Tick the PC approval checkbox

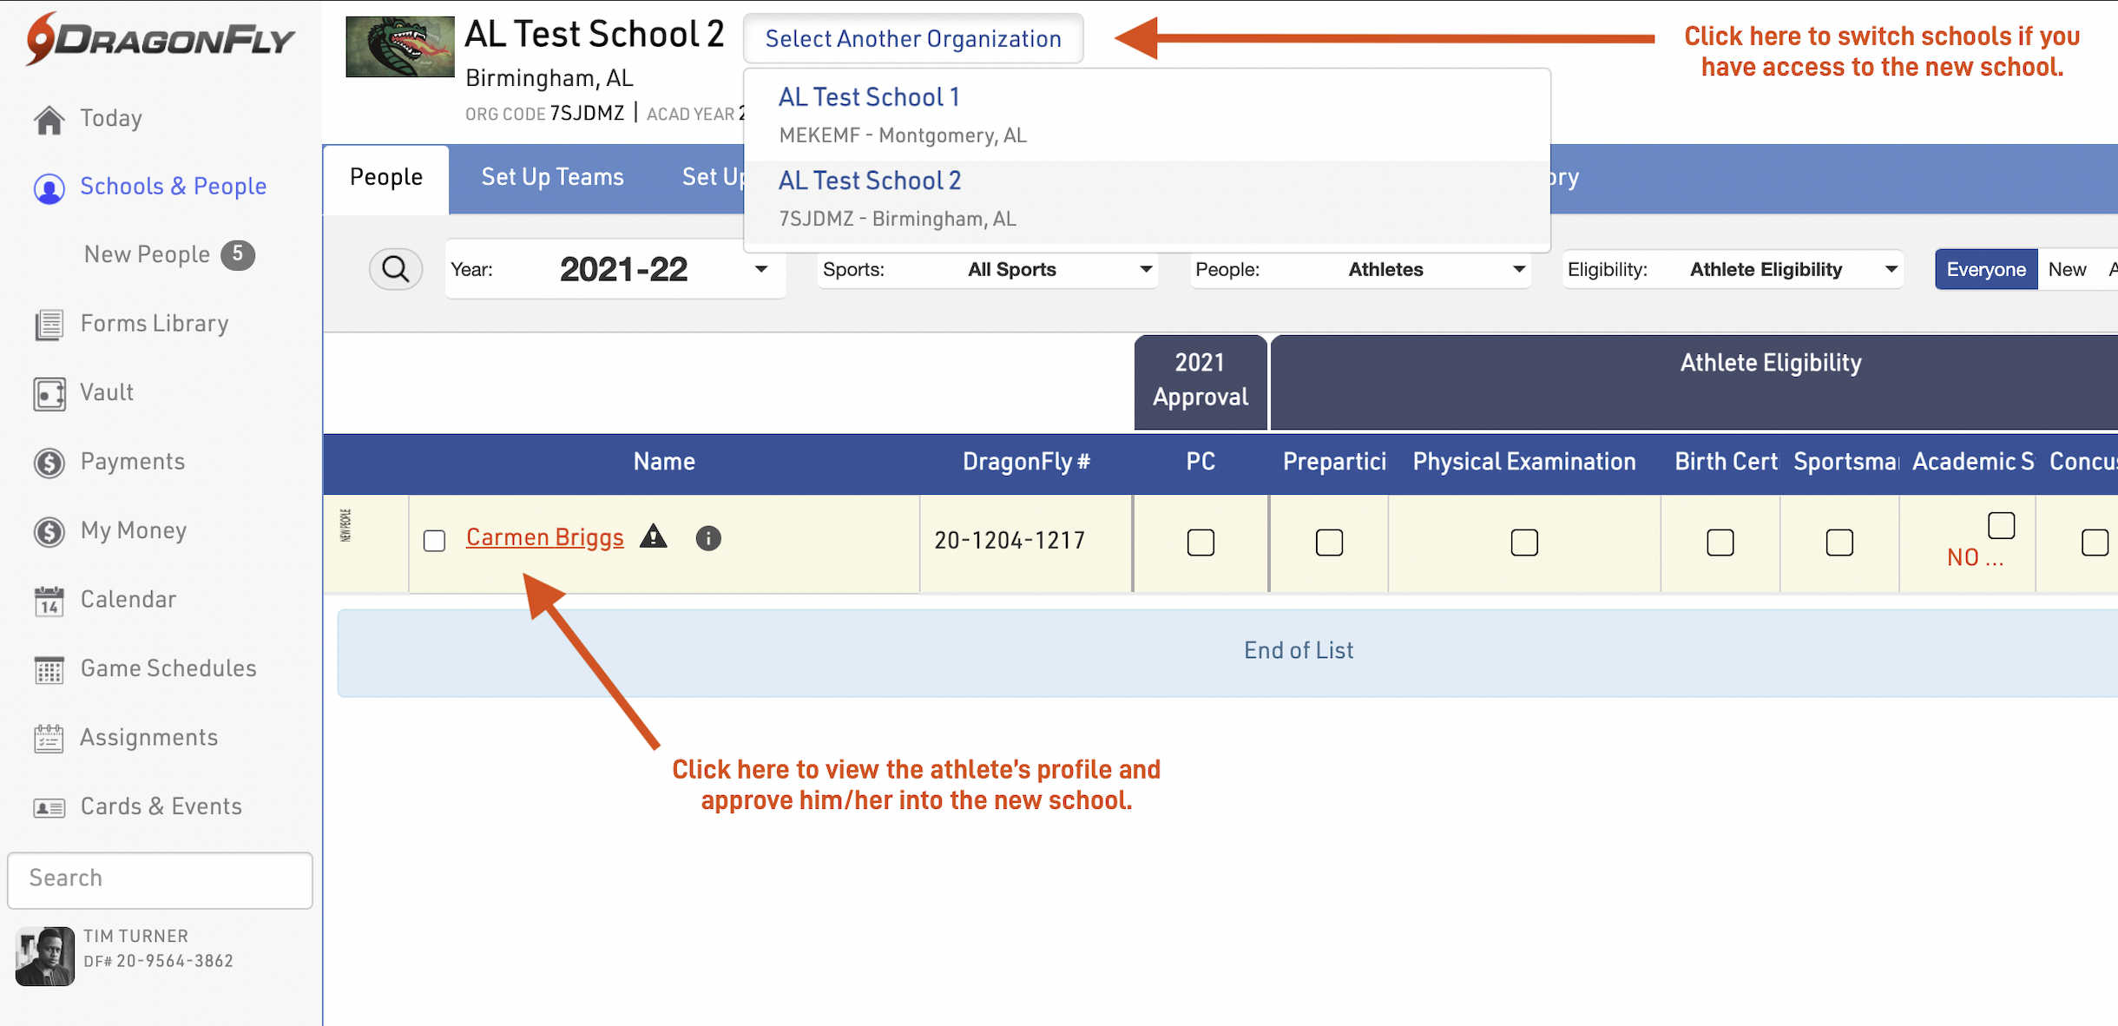coord(1200,543)
